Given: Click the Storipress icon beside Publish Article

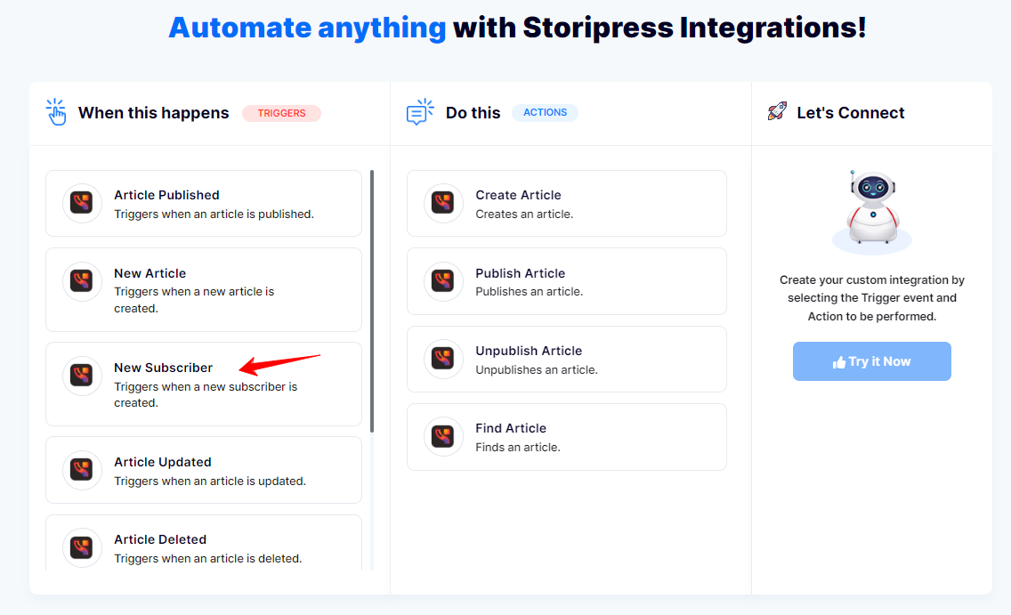Looking at the screenshot, I should click(x=443, y=282).
